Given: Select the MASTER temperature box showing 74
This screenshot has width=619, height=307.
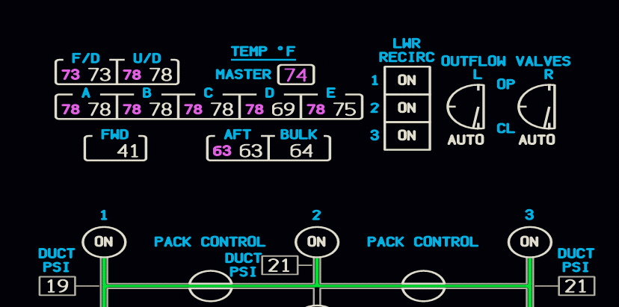Looking at the screenshot, I should tap(296, 75).
